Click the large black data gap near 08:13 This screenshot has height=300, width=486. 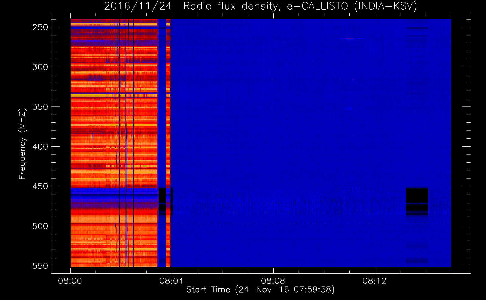point(417,202)
